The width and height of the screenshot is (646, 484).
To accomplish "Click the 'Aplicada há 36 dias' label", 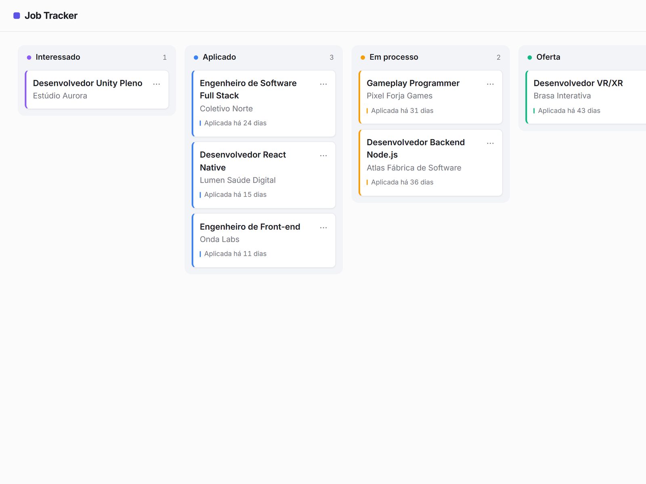I will tap(402, 182).
